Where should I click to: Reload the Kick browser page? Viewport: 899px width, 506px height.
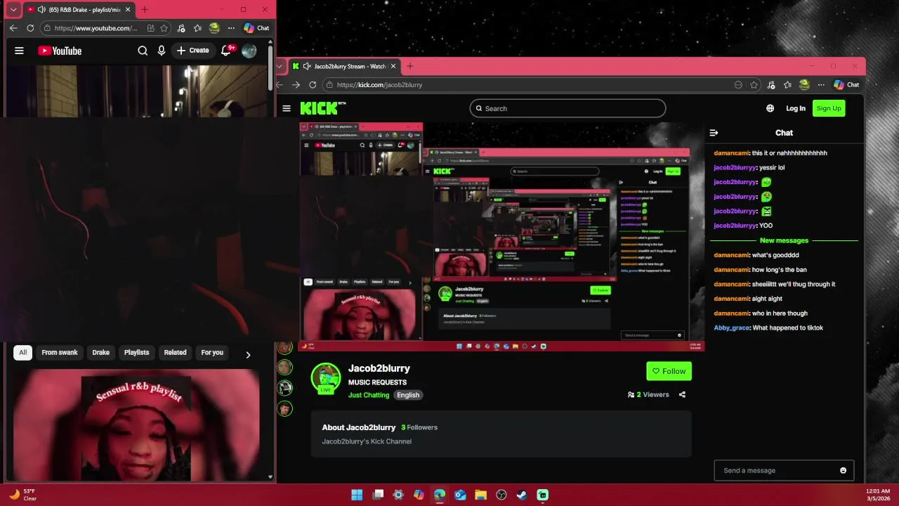tap(313, 85)
